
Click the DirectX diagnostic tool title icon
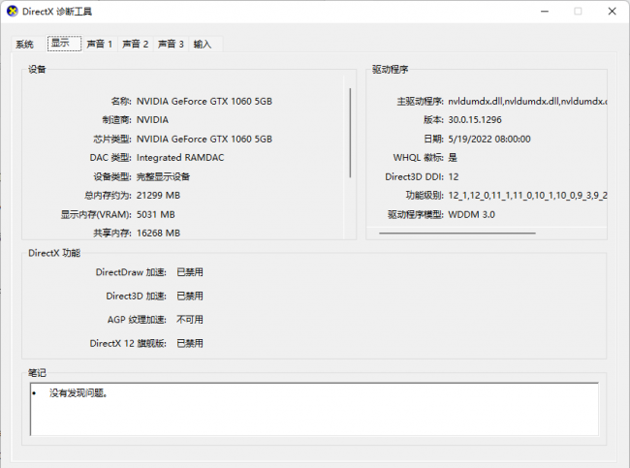13,12
